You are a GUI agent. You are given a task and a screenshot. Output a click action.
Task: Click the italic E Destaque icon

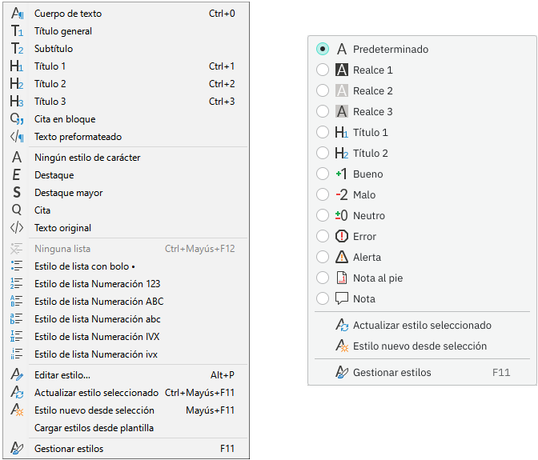17,175
